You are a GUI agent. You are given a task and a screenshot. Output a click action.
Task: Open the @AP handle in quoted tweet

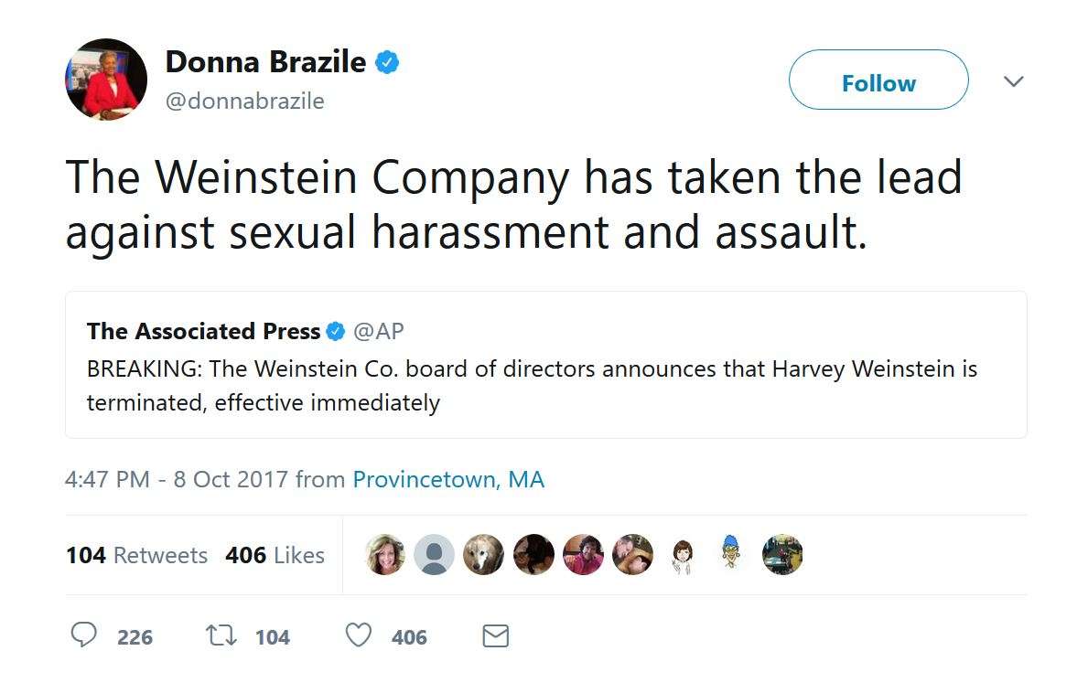pos(378,331)
